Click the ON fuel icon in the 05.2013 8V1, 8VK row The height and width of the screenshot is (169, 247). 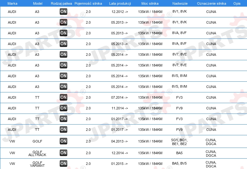(63, 22)
